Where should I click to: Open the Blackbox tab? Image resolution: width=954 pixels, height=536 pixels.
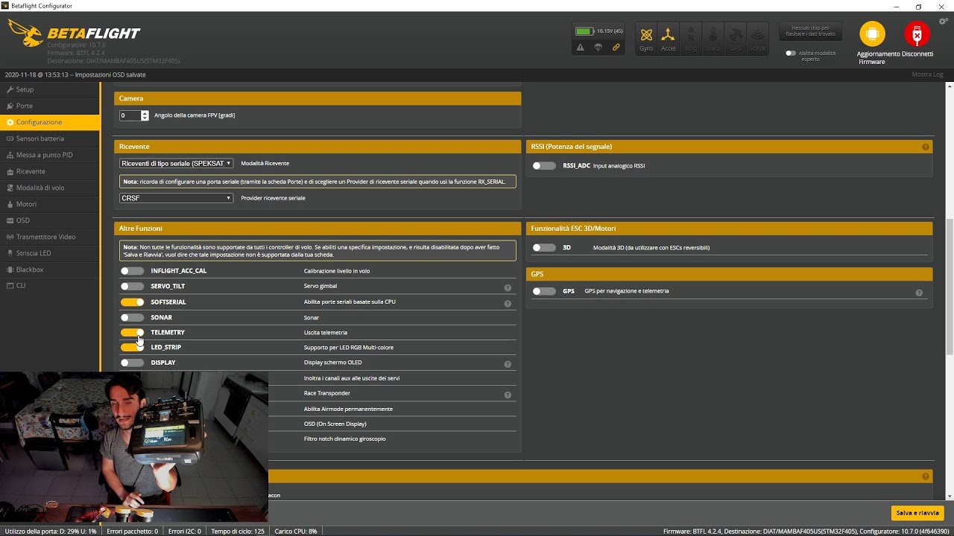point(50,269)
